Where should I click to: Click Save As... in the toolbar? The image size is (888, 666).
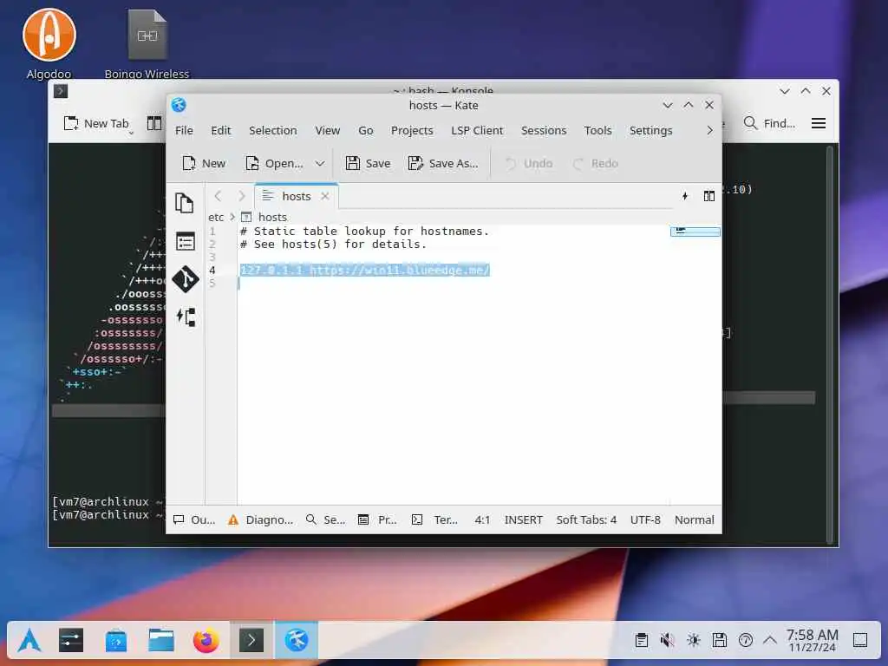(443, 164)
